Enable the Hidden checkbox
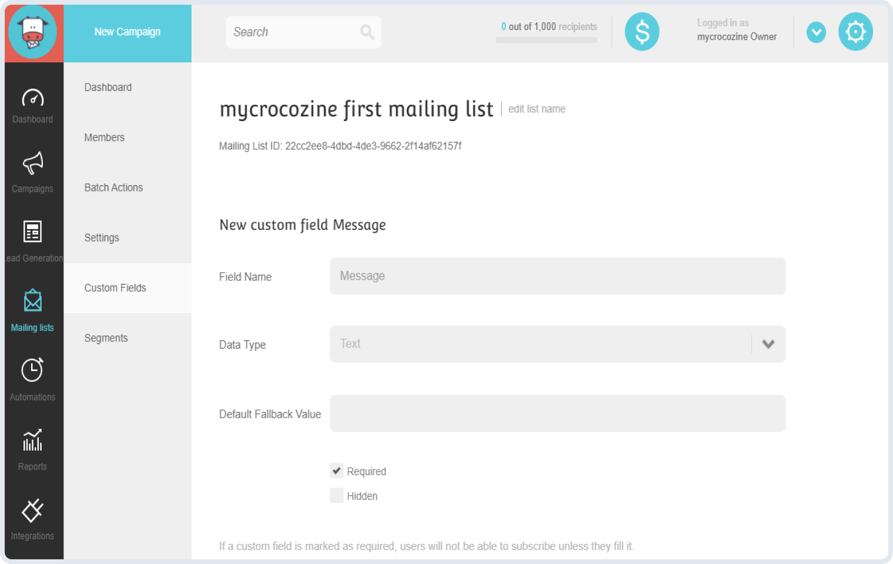This screenshot has height=564, width=893. coord(337,495)
